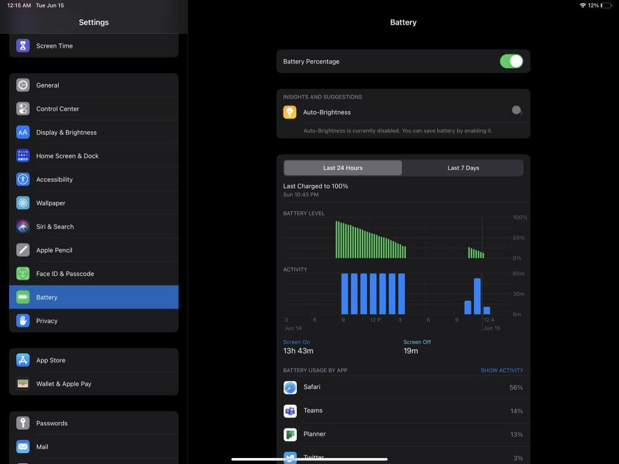Tap the Privacy hand icon
This screenshot has width=619, height=464.
23,321
